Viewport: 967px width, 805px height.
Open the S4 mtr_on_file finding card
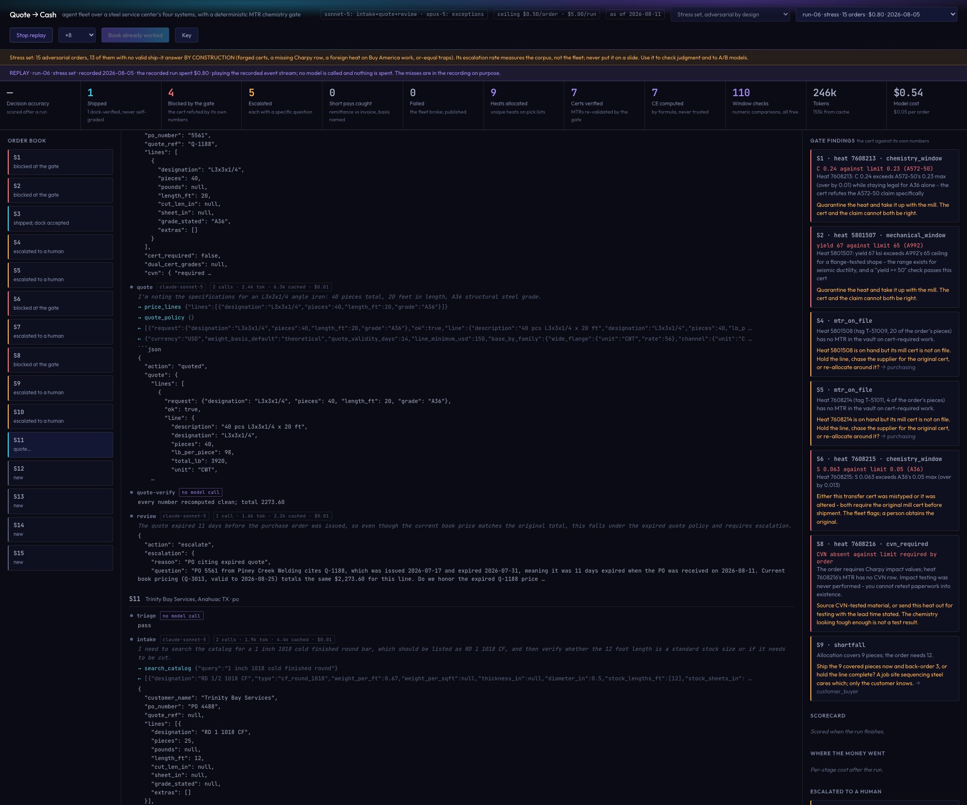point(884,344)
